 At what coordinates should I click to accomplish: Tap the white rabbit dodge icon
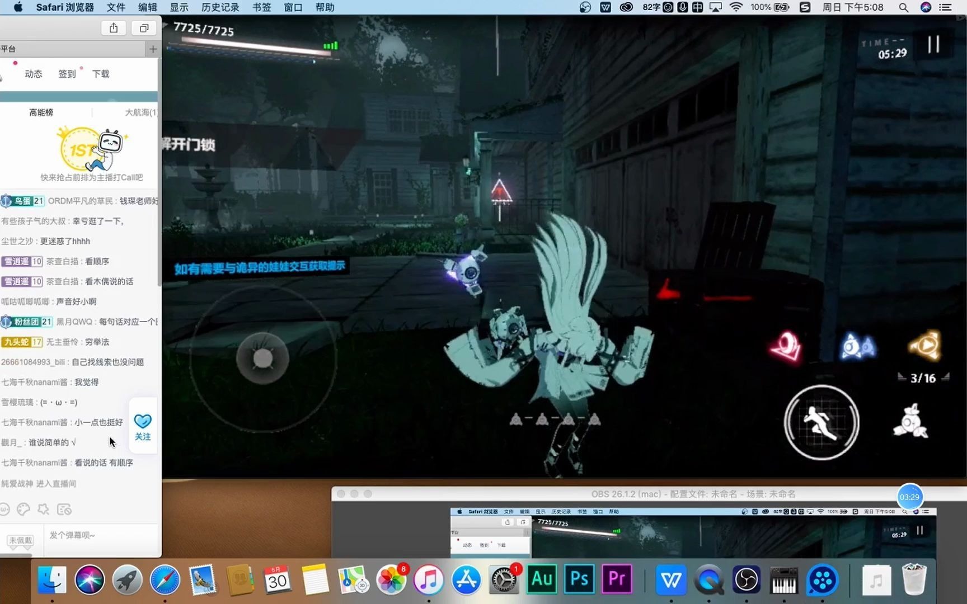tap(910, 421)
